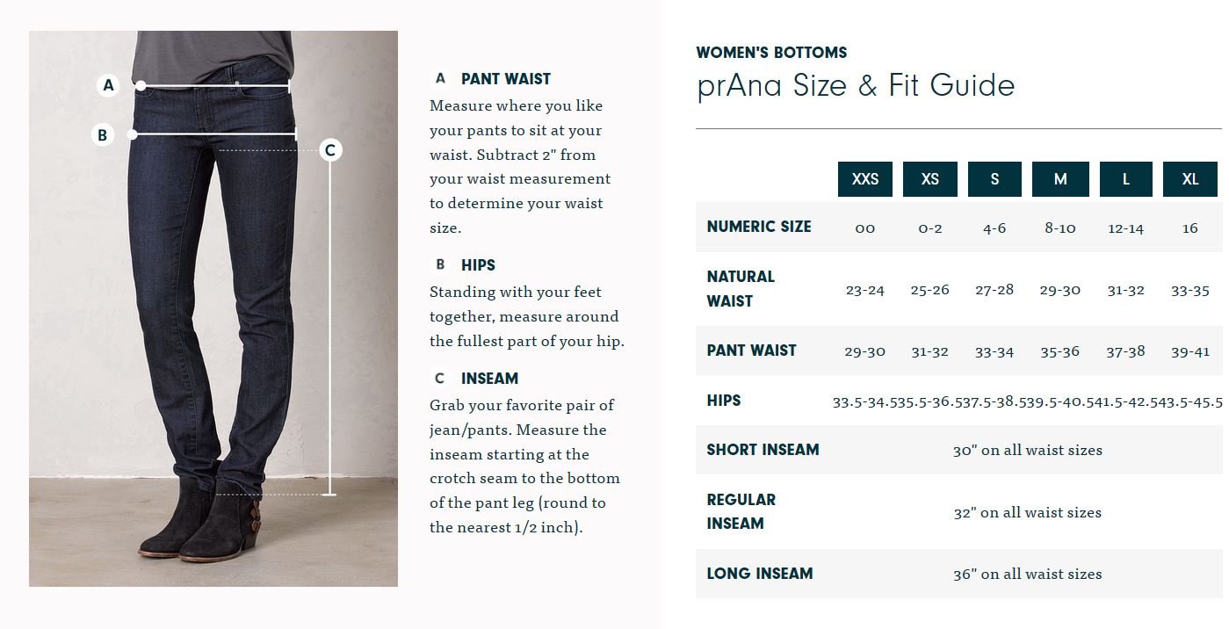Select the XS size header
Viewport: 1229px width, 629px height.
[x=929, y=179]
